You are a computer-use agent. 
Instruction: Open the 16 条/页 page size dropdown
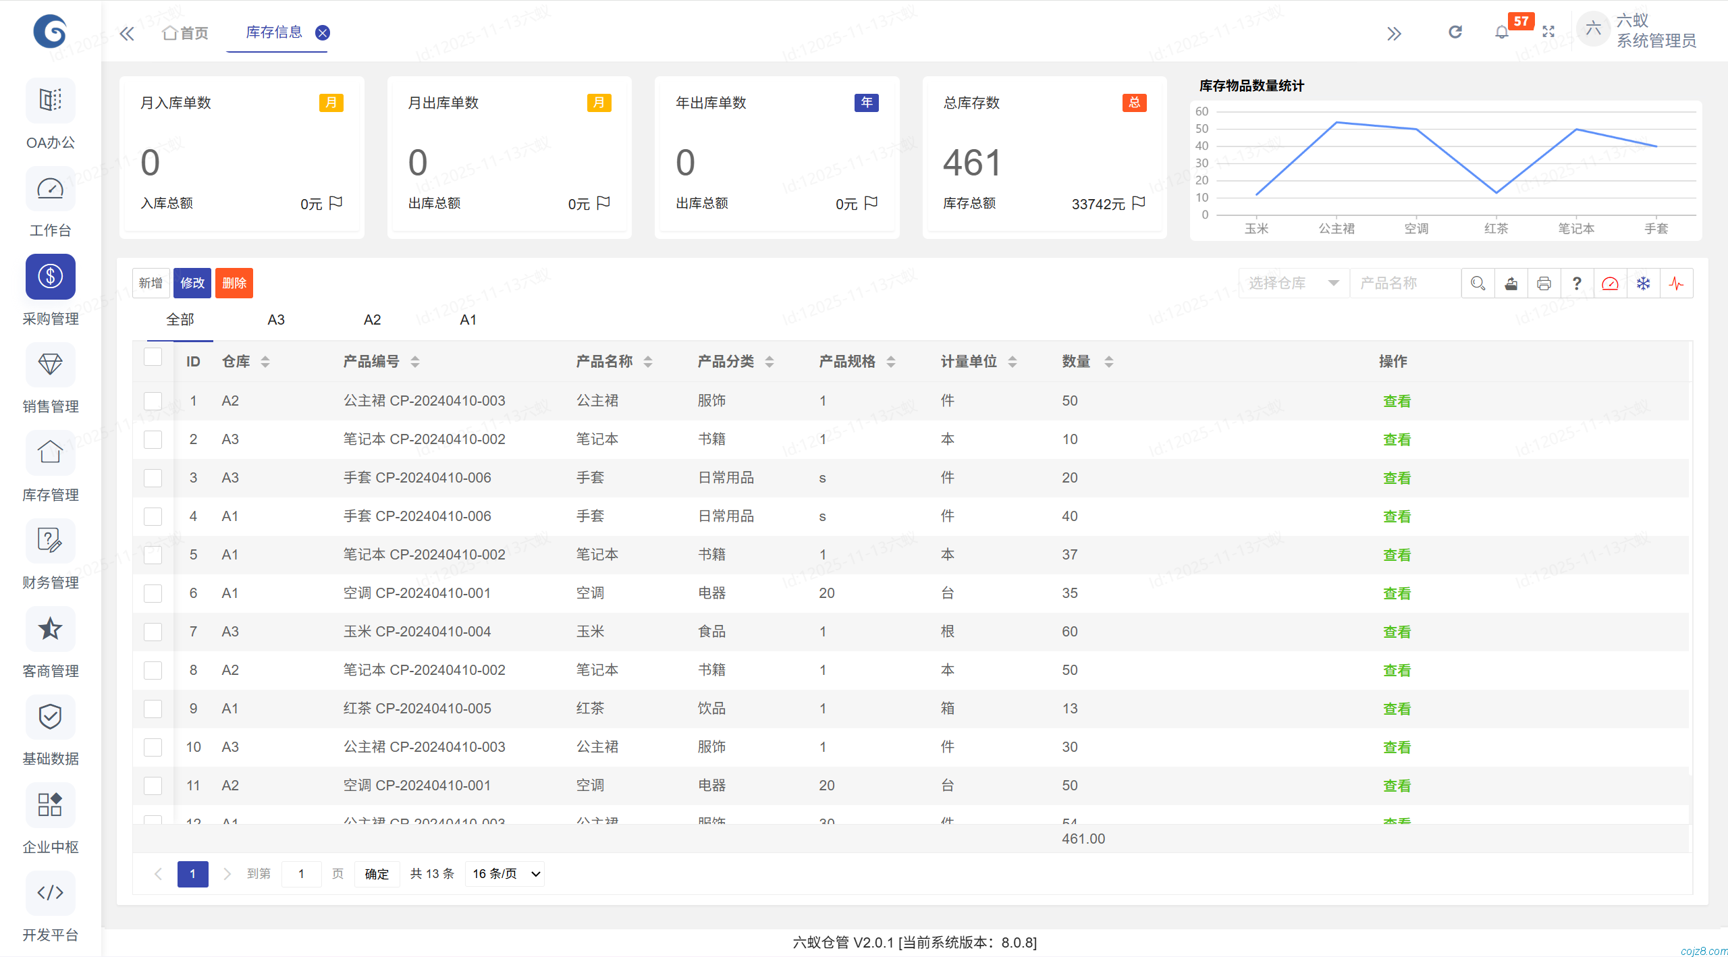(x=504, y=873)
